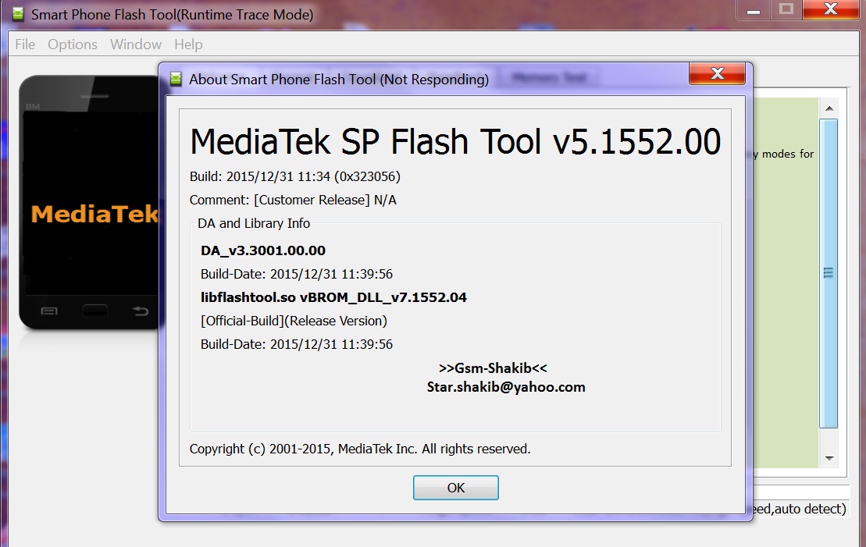
Task: Open the File menu
Action: [24, 44]
